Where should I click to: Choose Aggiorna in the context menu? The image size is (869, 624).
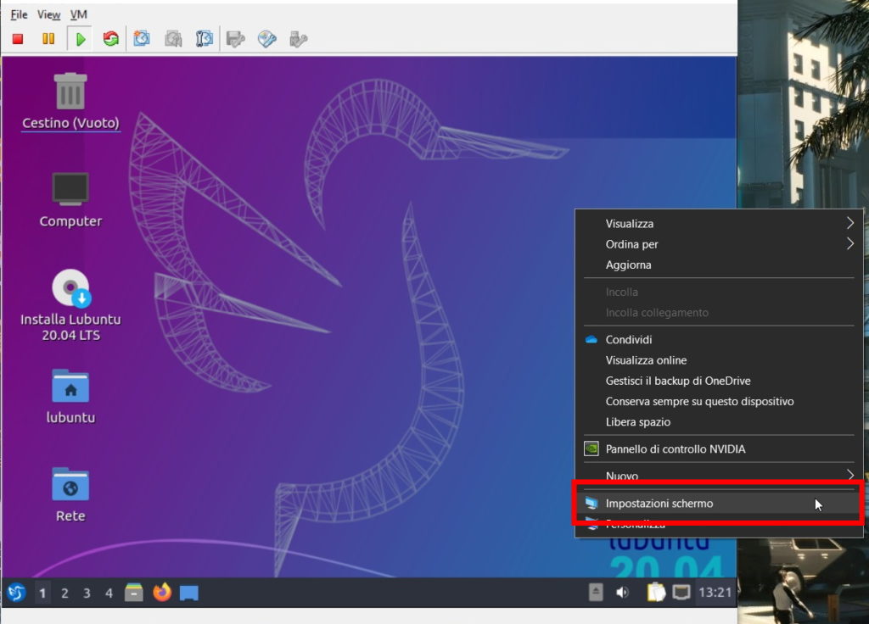(x=719, y=265)
